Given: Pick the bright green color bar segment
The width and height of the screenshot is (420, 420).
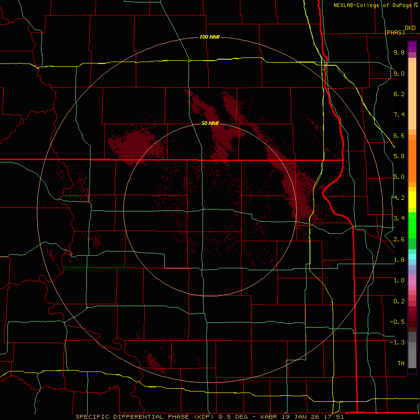Looking at the screenshot, I should tap(412, 226).
